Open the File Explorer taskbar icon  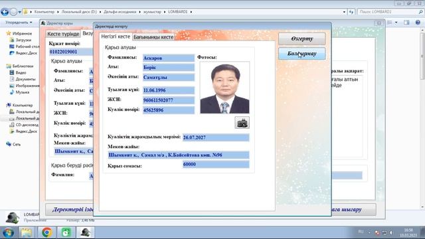(x=27, y=232)
